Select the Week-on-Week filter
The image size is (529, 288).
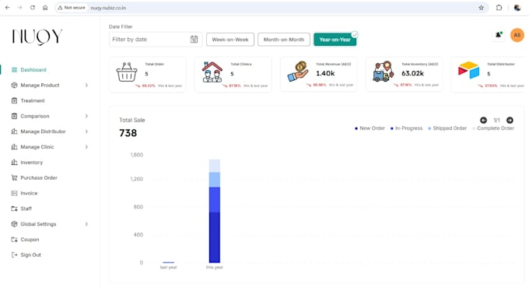point(230,40)
